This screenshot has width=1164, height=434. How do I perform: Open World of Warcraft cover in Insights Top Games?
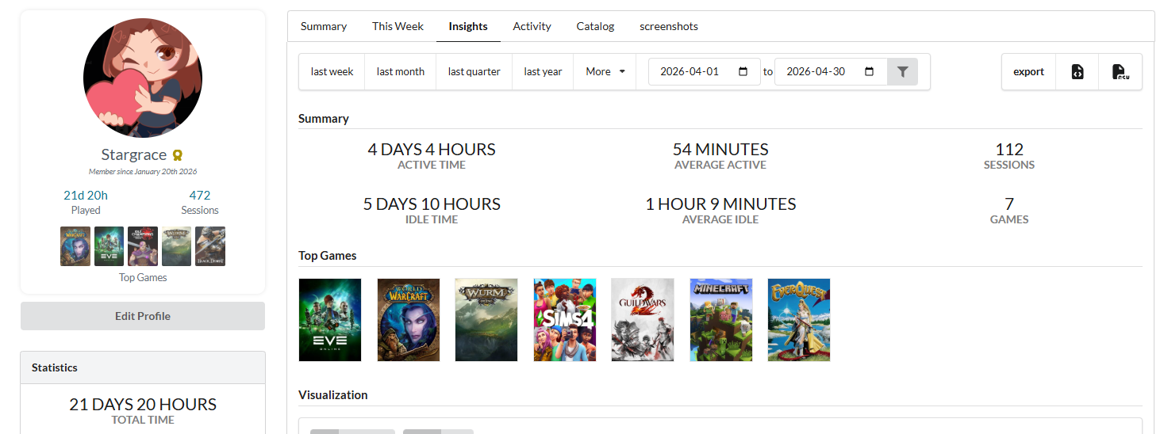409,320
